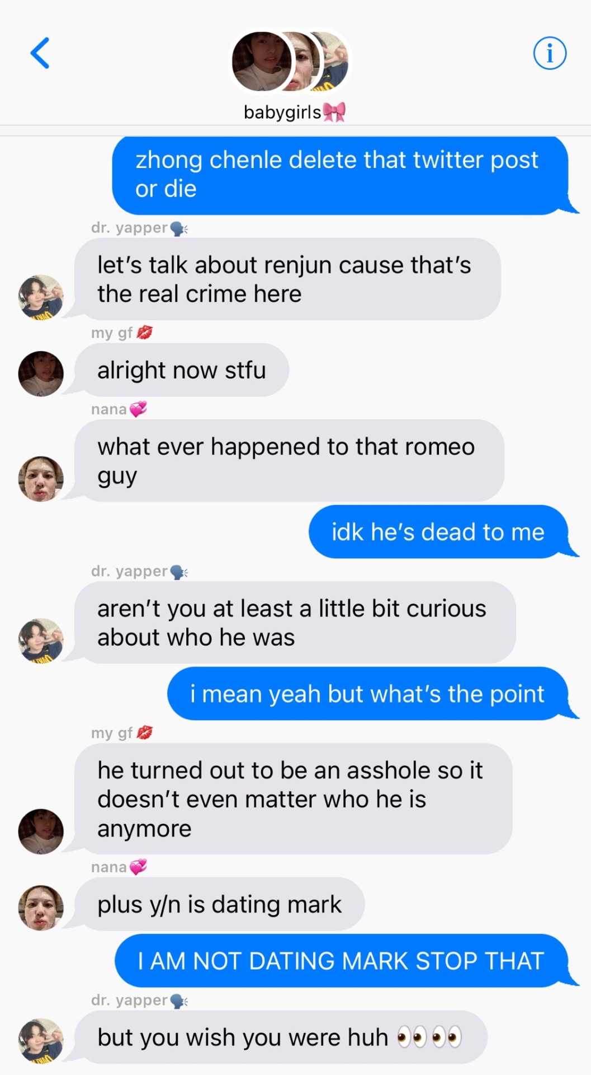The image size is (591, 1075).
Task: Select the 'alright now stfu' message
Action: click(182, 370)
